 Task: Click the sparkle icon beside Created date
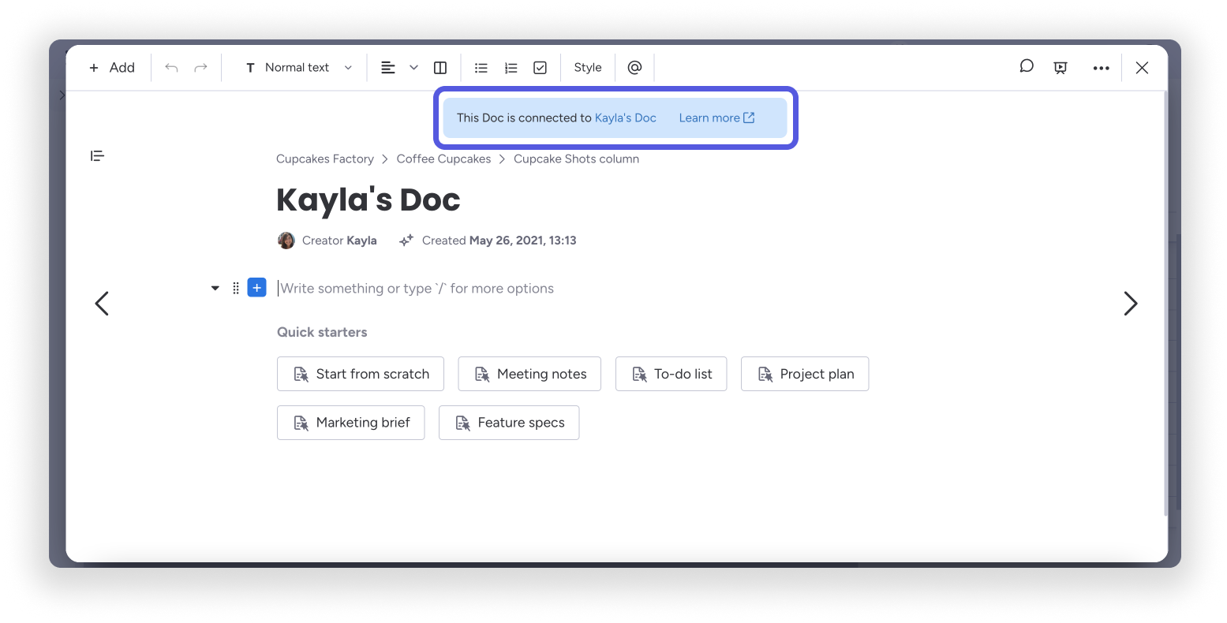point(406,241)
